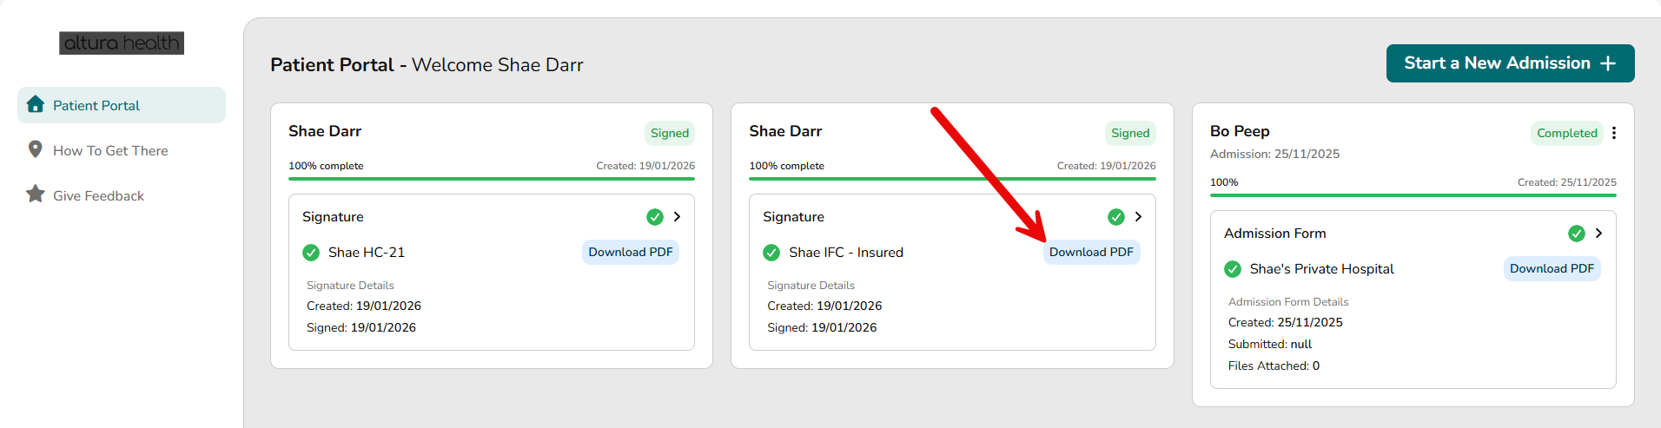This screenshot has width=1661, height=428.
Task: Click the plus icon on Start a New Admission
Action: (x=1608, y=63)
